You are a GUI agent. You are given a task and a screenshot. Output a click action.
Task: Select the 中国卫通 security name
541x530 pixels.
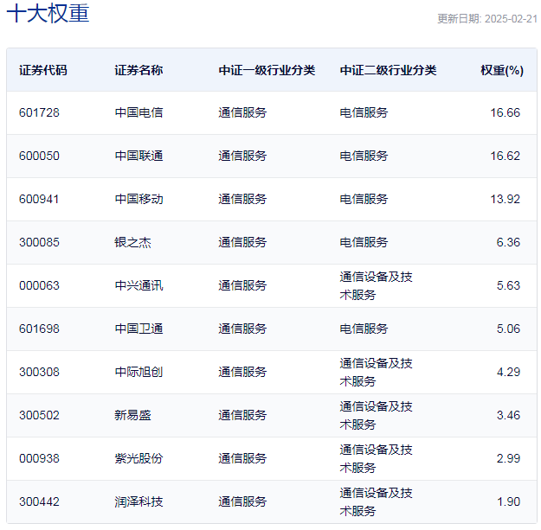(138, 329)
